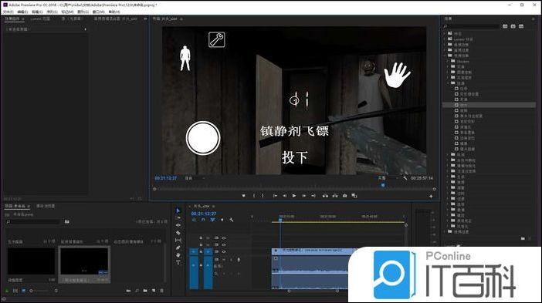The height and width of the screenshot is (303, 542).
Task: Open Program monitor zoom level dropdown
Action: click(x=195, y=178)
